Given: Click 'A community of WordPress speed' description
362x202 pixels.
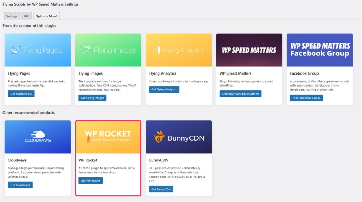Looking at the screenshot, I should point(320,85).
